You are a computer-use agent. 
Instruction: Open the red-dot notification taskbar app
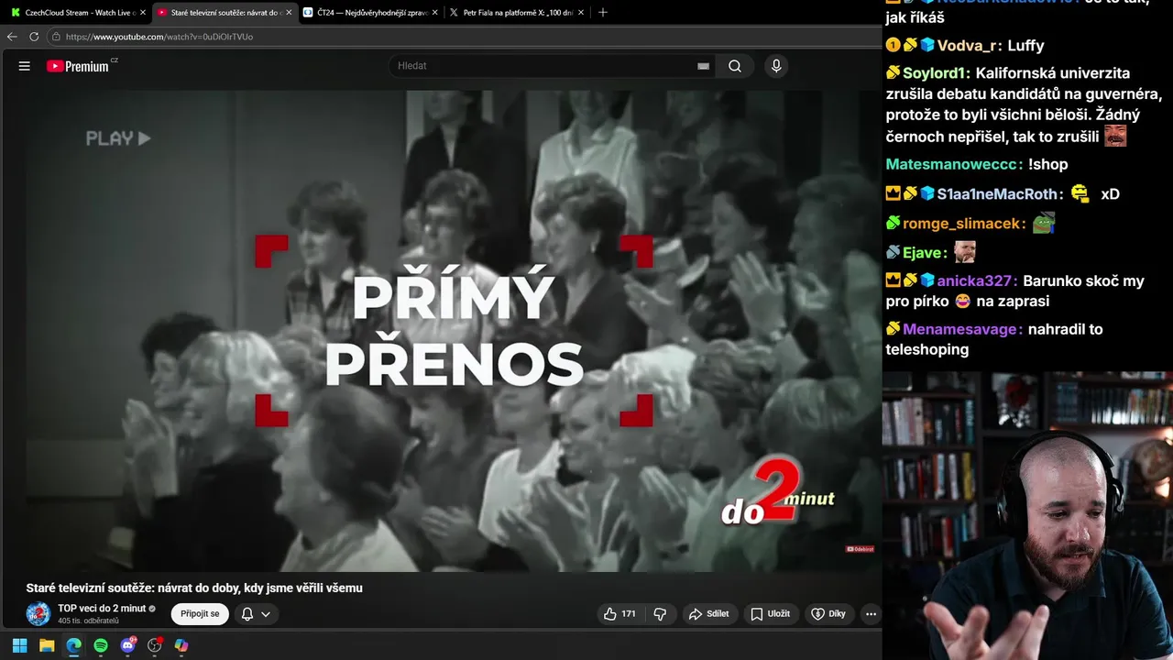[x=155, y=645]
